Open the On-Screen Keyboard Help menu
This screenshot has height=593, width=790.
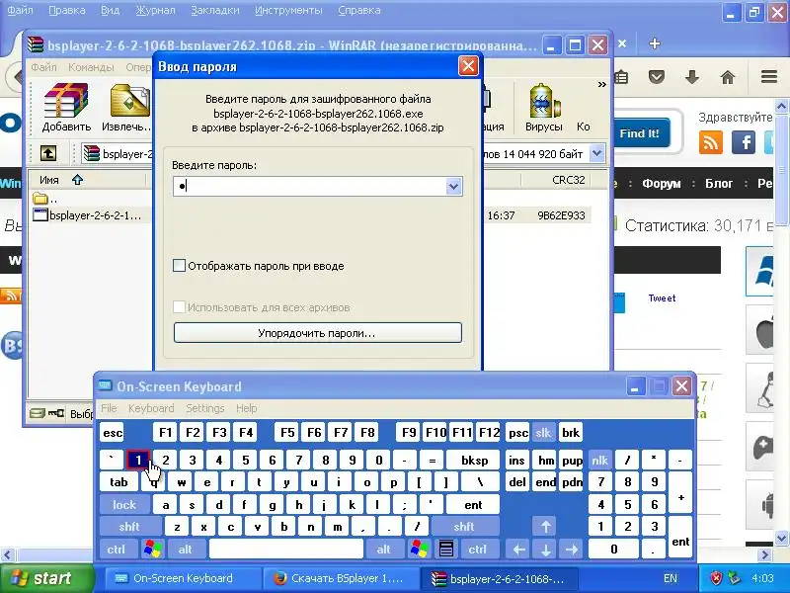coord(246,408)
